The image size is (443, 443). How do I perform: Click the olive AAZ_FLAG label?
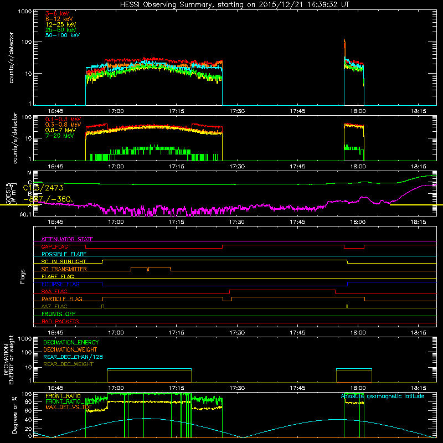(x=54, y=307)
